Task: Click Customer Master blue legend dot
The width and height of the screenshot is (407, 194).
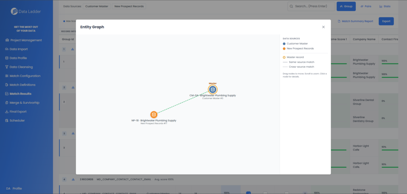Action: coord(284,44)
